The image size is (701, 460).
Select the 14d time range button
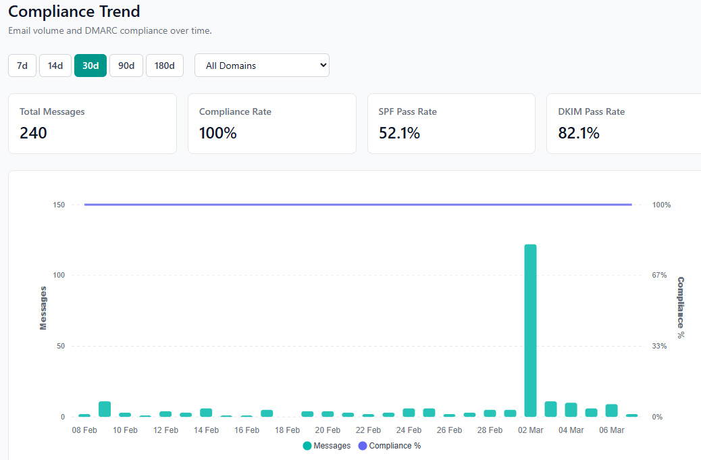(x=55, y=66)
